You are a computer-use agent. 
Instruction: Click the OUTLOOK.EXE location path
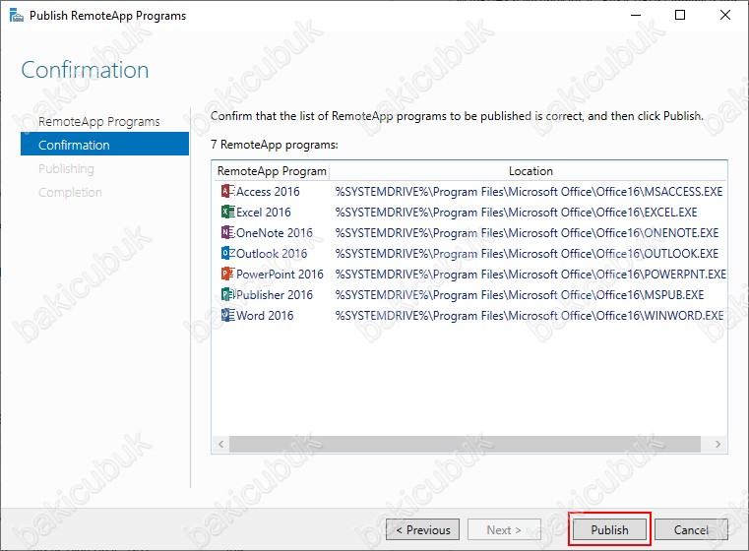527,253
